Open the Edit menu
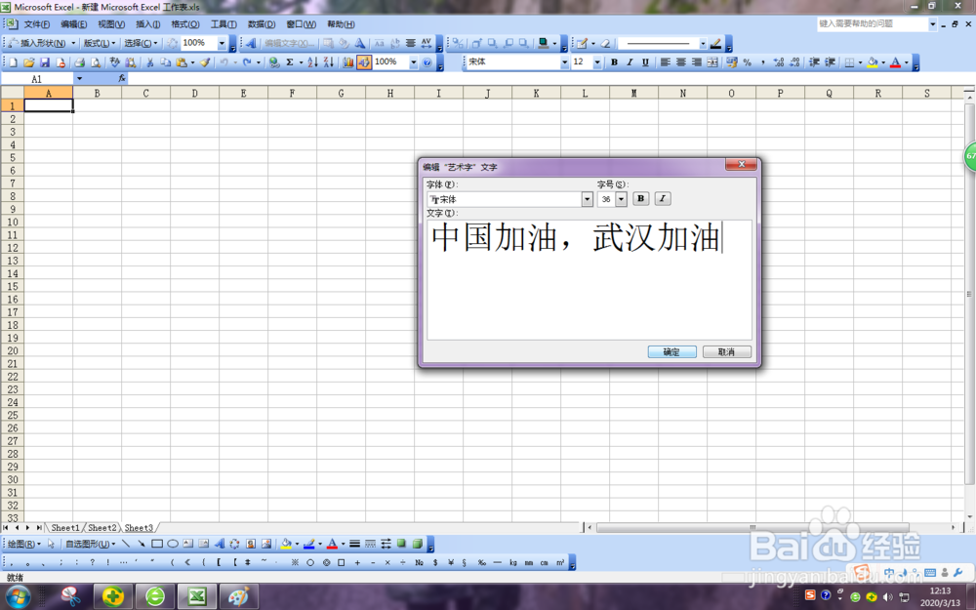 click(x=74, y=24)
